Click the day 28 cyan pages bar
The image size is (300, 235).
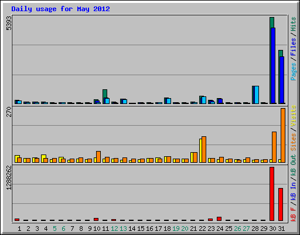(257, 95)
